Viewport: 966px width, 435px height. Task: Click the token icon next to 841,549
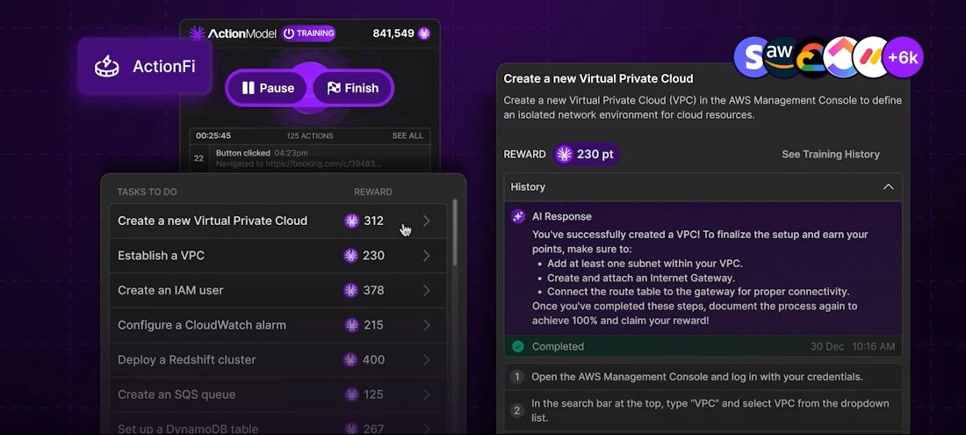pos(424,33)
